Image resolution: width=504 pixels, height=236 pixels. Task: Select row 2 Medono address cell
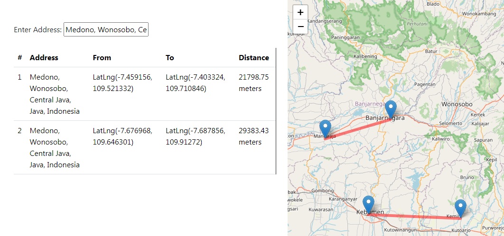coord(55,148)
